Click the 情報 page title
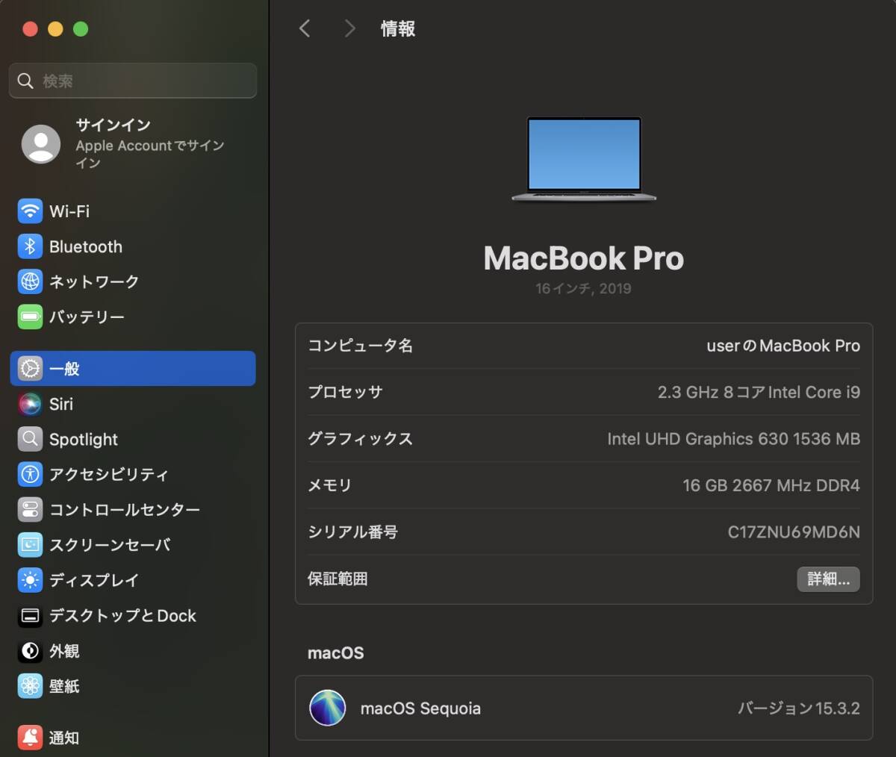 tap(398, 28)
